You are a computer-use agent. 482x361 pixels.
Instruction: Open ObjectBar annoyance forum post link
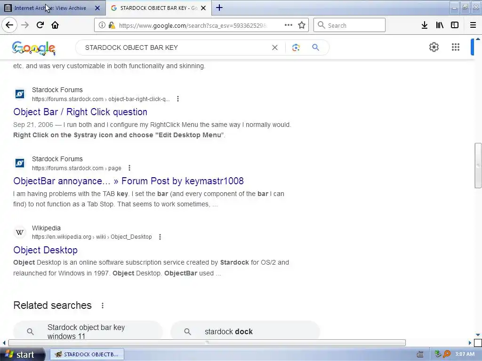[x=129, y=181]
